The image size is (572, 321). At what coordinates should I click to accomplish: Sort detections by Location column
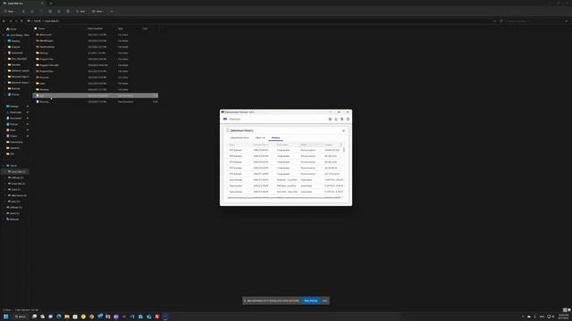[328, 144]
